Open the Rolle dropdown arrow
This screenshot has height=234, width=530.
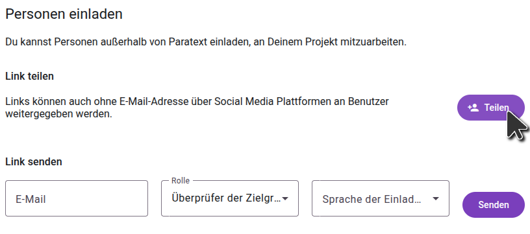click(285, 198)
